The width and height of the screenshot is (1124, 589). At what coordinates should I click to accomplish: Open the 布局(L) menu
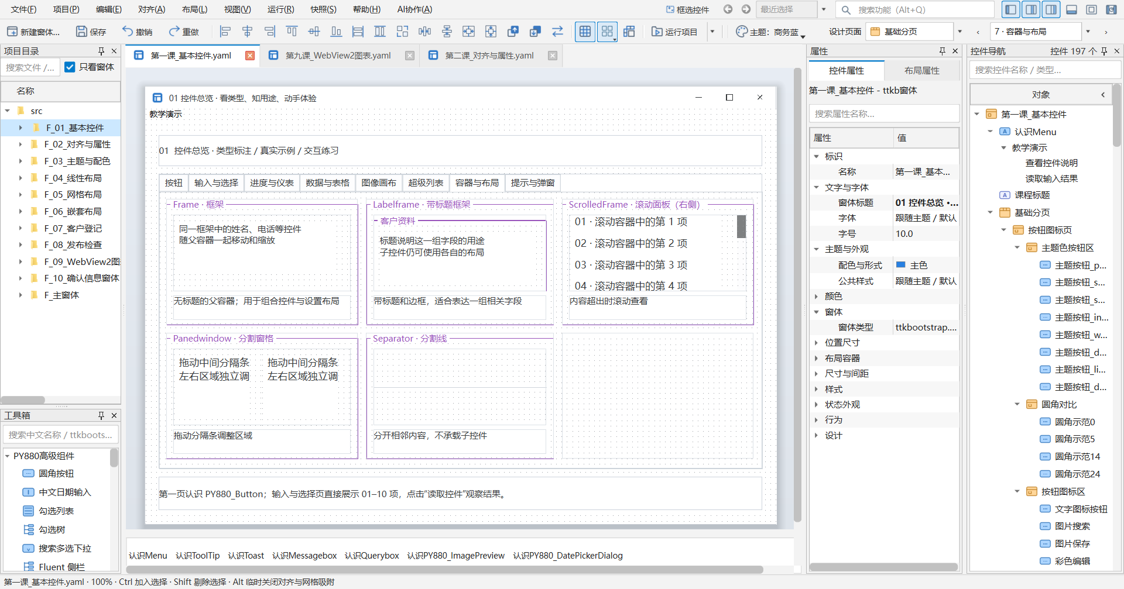pos(194,9)
